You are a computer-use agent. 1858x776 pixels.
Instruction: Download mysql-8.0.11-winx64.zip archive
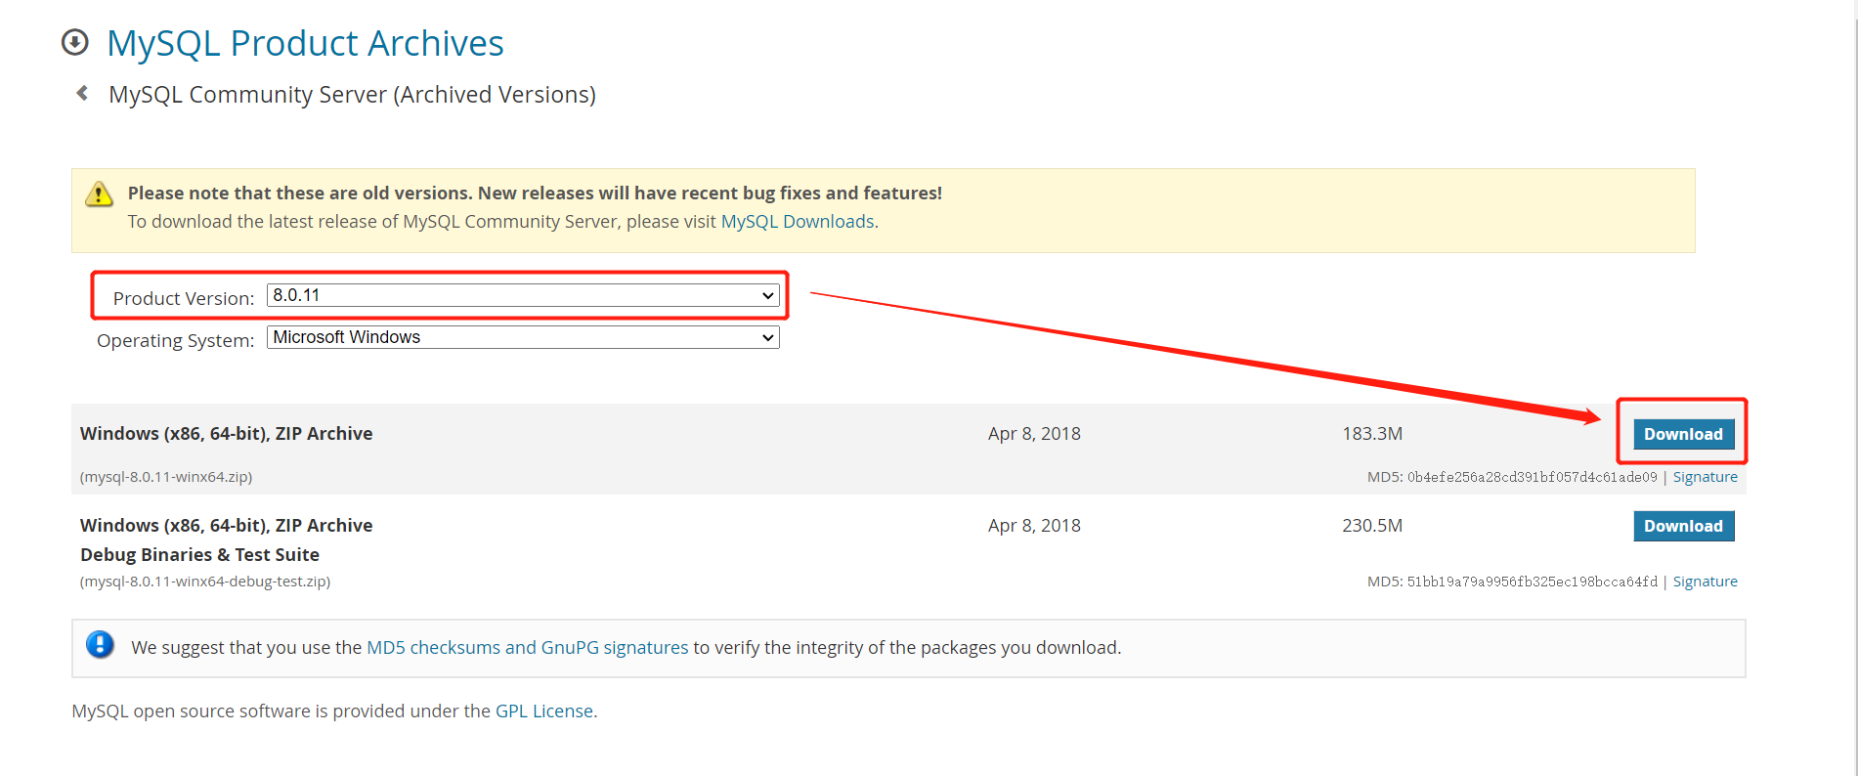tap(1683, 434)
